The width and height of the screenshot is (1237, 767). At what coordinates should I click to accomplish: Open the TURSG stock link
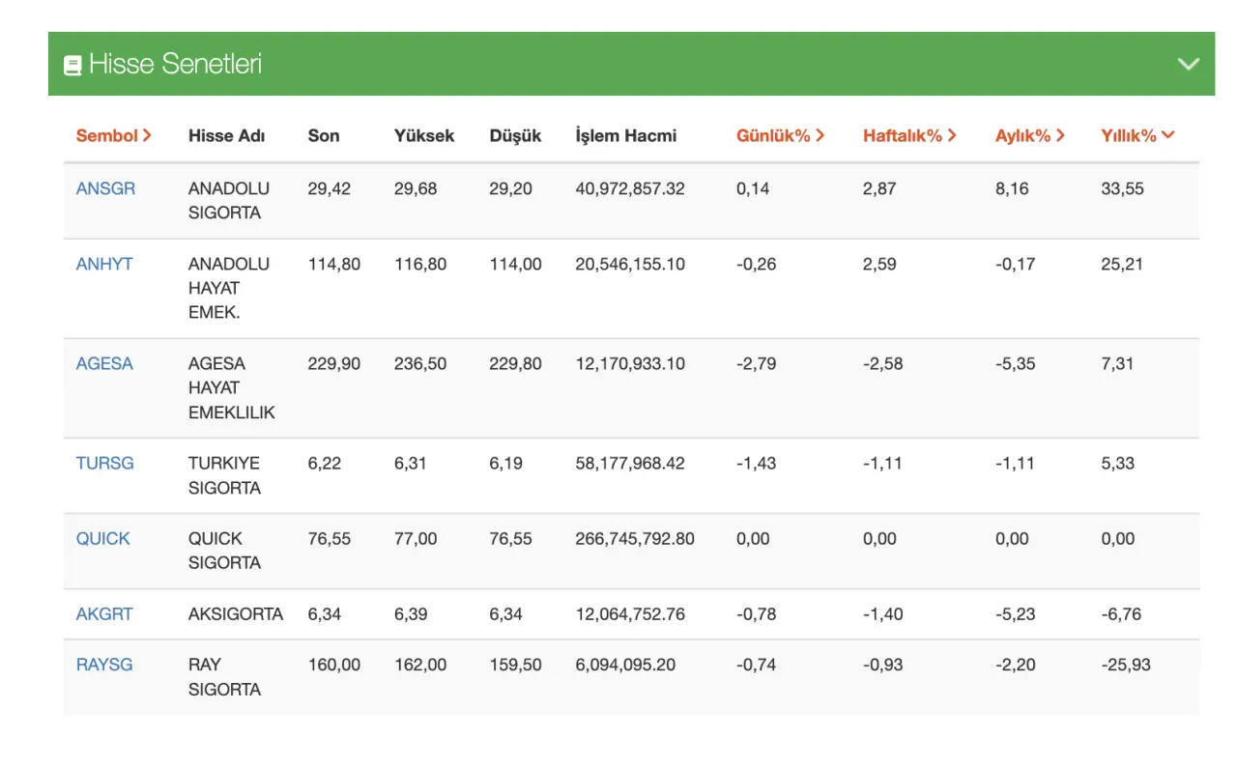pyautogui.click(x=105, y=464)
